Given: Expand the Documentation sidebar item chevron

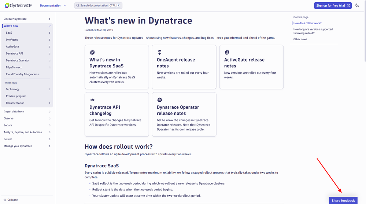Looking at the screenshot, I should (50, 103).
